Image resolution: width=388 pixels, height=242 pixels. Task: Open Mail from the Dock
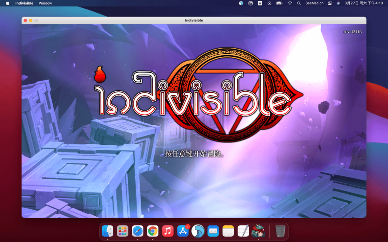pyautogui.click(x=213, y=231)
